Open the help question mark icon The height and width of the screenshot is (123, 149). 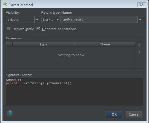10,113
